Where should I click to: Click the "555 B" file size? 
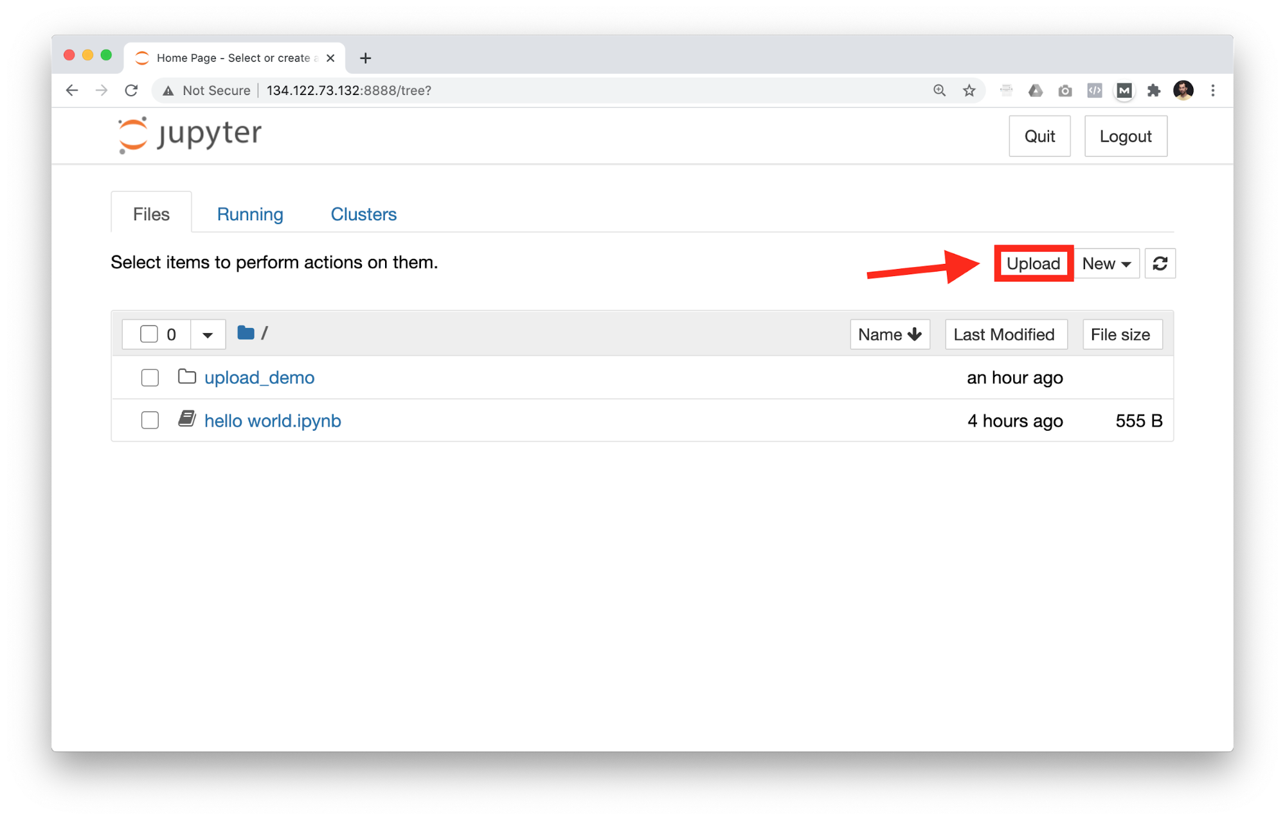(1138, 421)
